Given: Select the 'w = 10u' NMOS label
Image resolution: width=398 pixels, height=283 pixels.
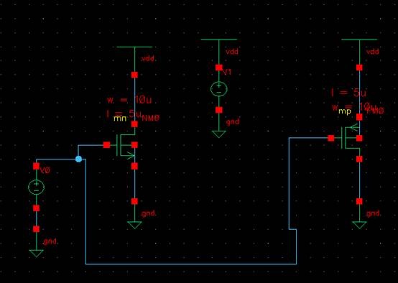Looking at the screenshot, I should 129,100.
